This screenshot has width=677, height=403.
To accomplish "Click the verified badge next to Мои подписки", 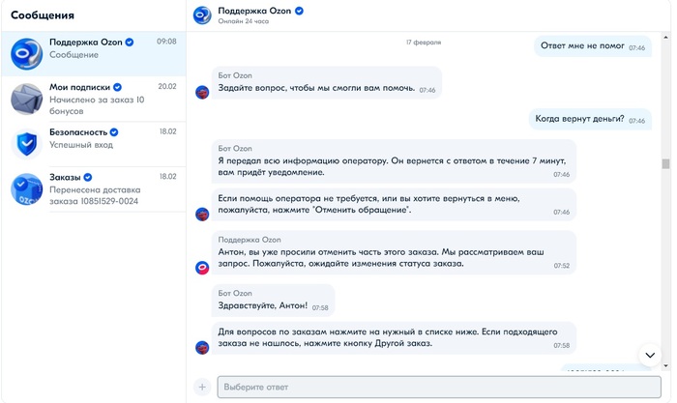I will [117, 87].
